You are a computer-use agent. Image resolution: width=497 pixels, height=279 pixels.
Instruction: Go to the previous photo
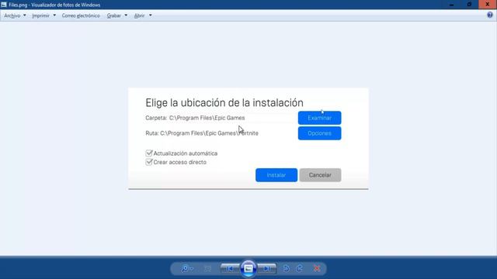coord(230,269)
